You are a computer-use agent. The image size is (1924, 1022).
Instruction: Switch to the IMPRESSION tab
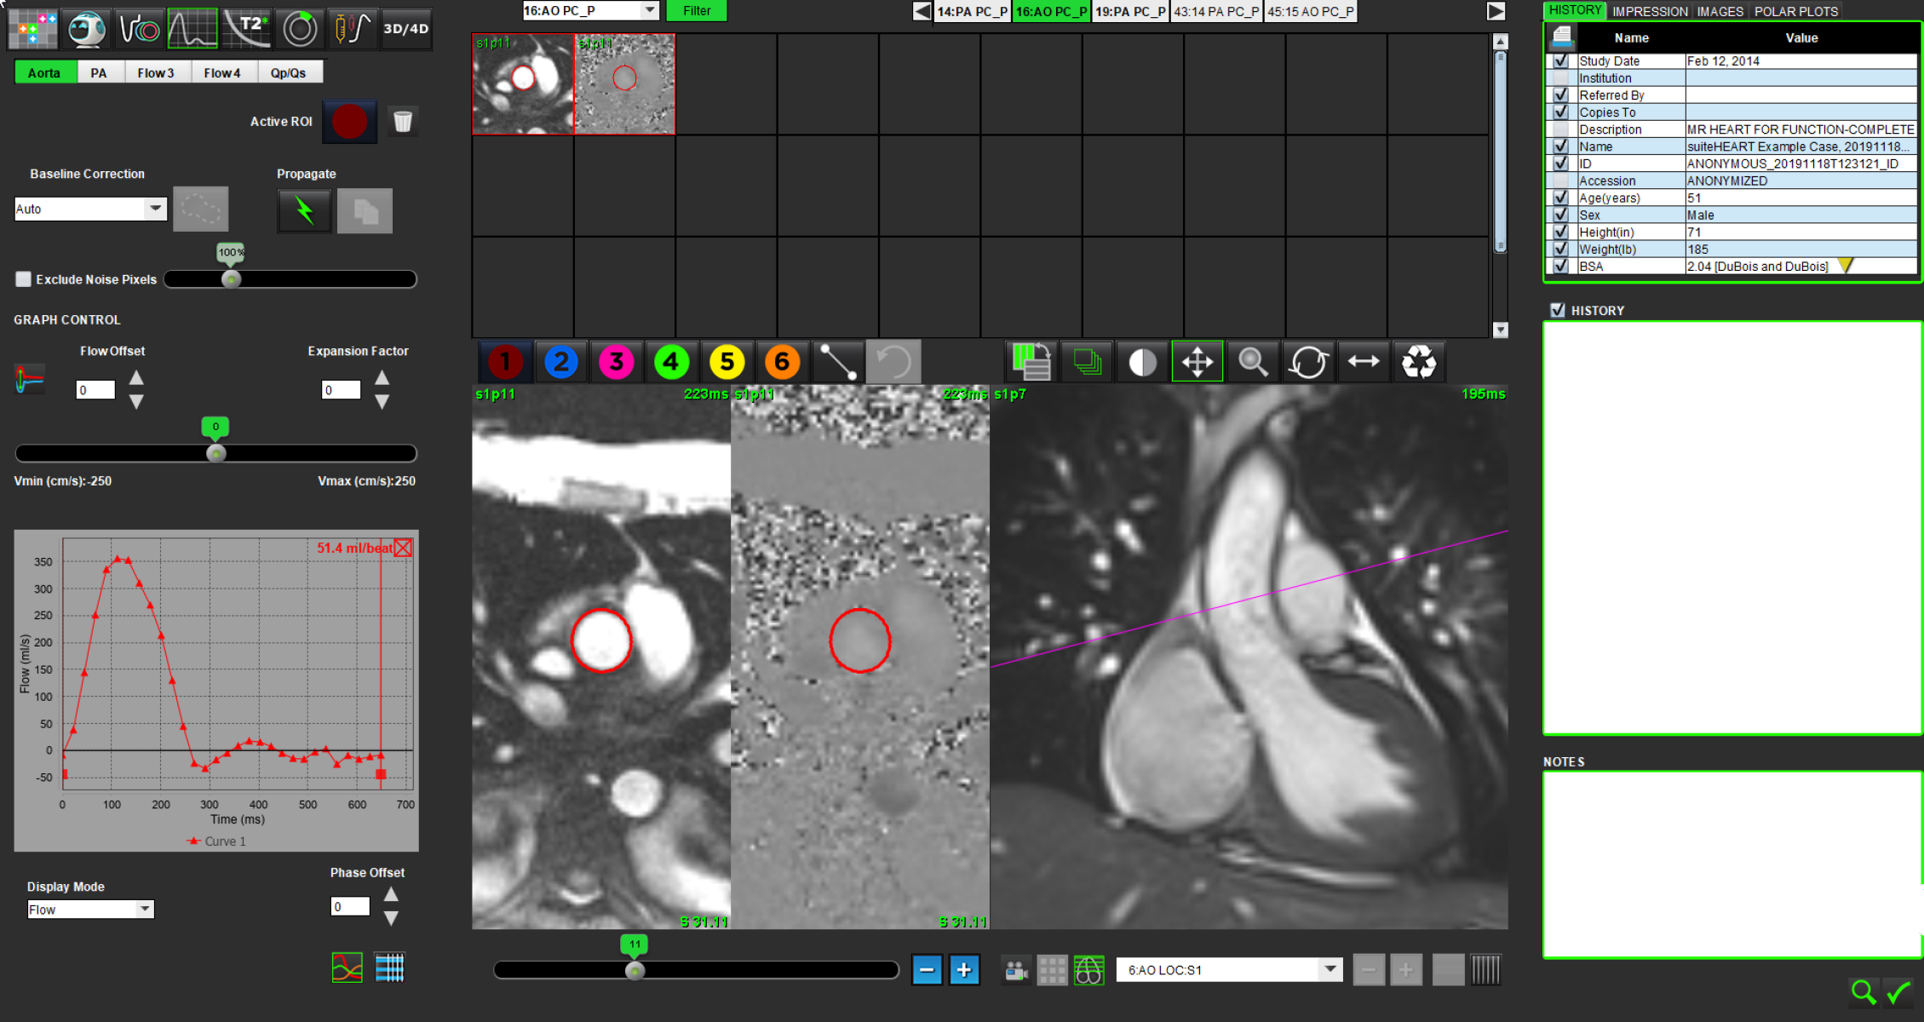1650,11
